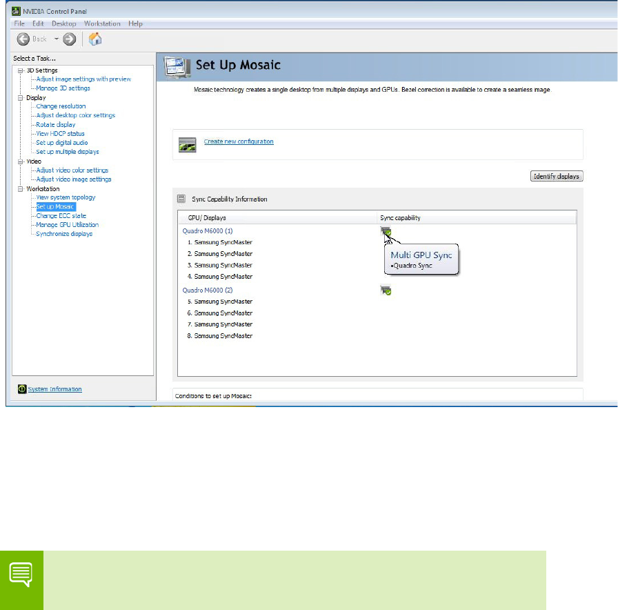
Task: Click the Create new configuration link
Action: 239,141
